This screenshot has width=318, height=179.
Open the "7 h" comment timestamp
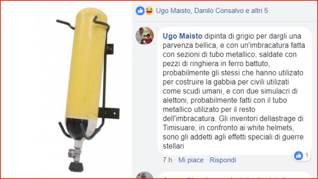pos(167,160)
